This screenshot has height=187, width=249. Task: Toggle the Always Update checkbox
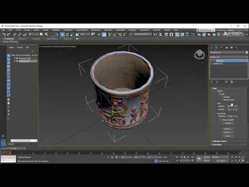(222, 120)
